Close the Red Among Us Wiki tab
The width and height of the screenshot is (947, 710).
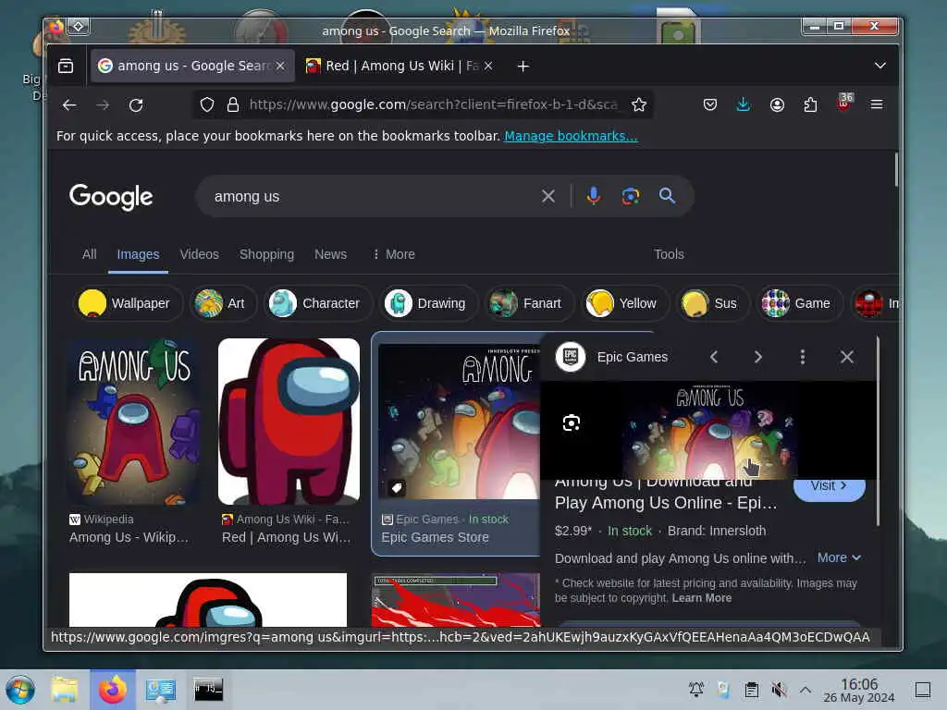[488, 66]
